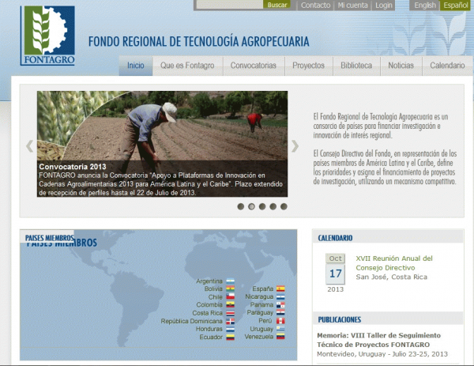Viewport: 474px width, 366px height.
Task: Select the third carousel slide dot
Action: pyautogui.click(x=262, y=206)
